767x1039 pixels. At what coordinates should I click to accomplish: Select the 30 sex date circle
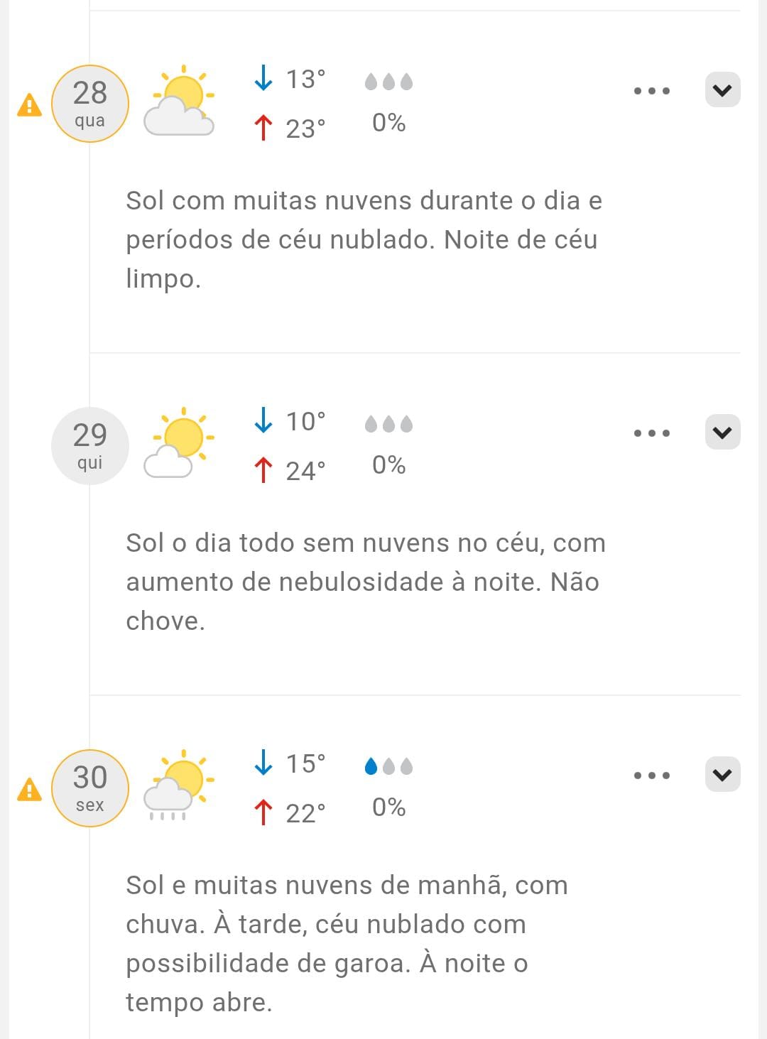click(x=90, y=788)
